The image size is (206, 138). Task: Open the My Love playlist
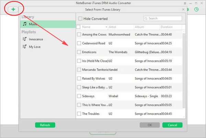(x=35, y=47)
